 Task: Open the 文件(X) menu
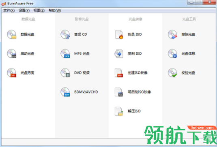click(x=9, y=11)
